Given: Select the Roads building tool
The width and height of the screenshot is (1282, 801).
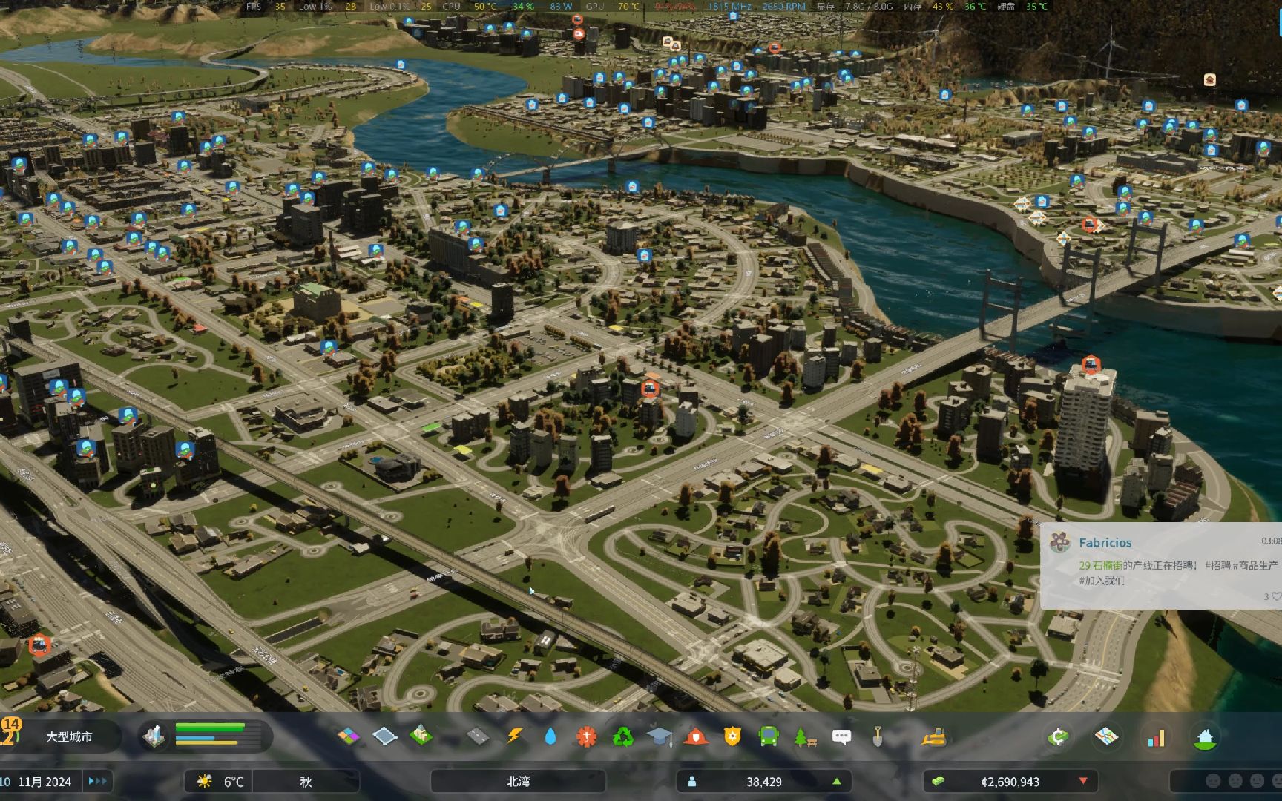Looking at the screenshot, I should coord(477,736).
